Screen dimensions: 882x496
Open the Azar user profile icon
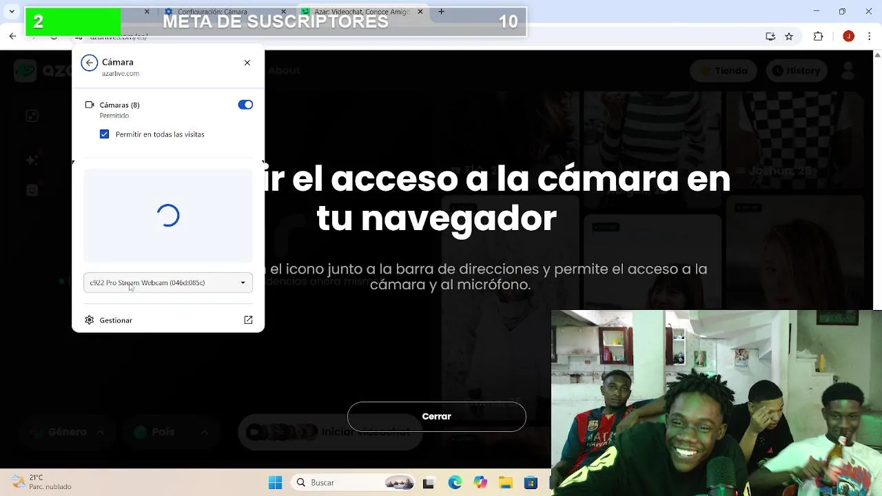(848, 70)
